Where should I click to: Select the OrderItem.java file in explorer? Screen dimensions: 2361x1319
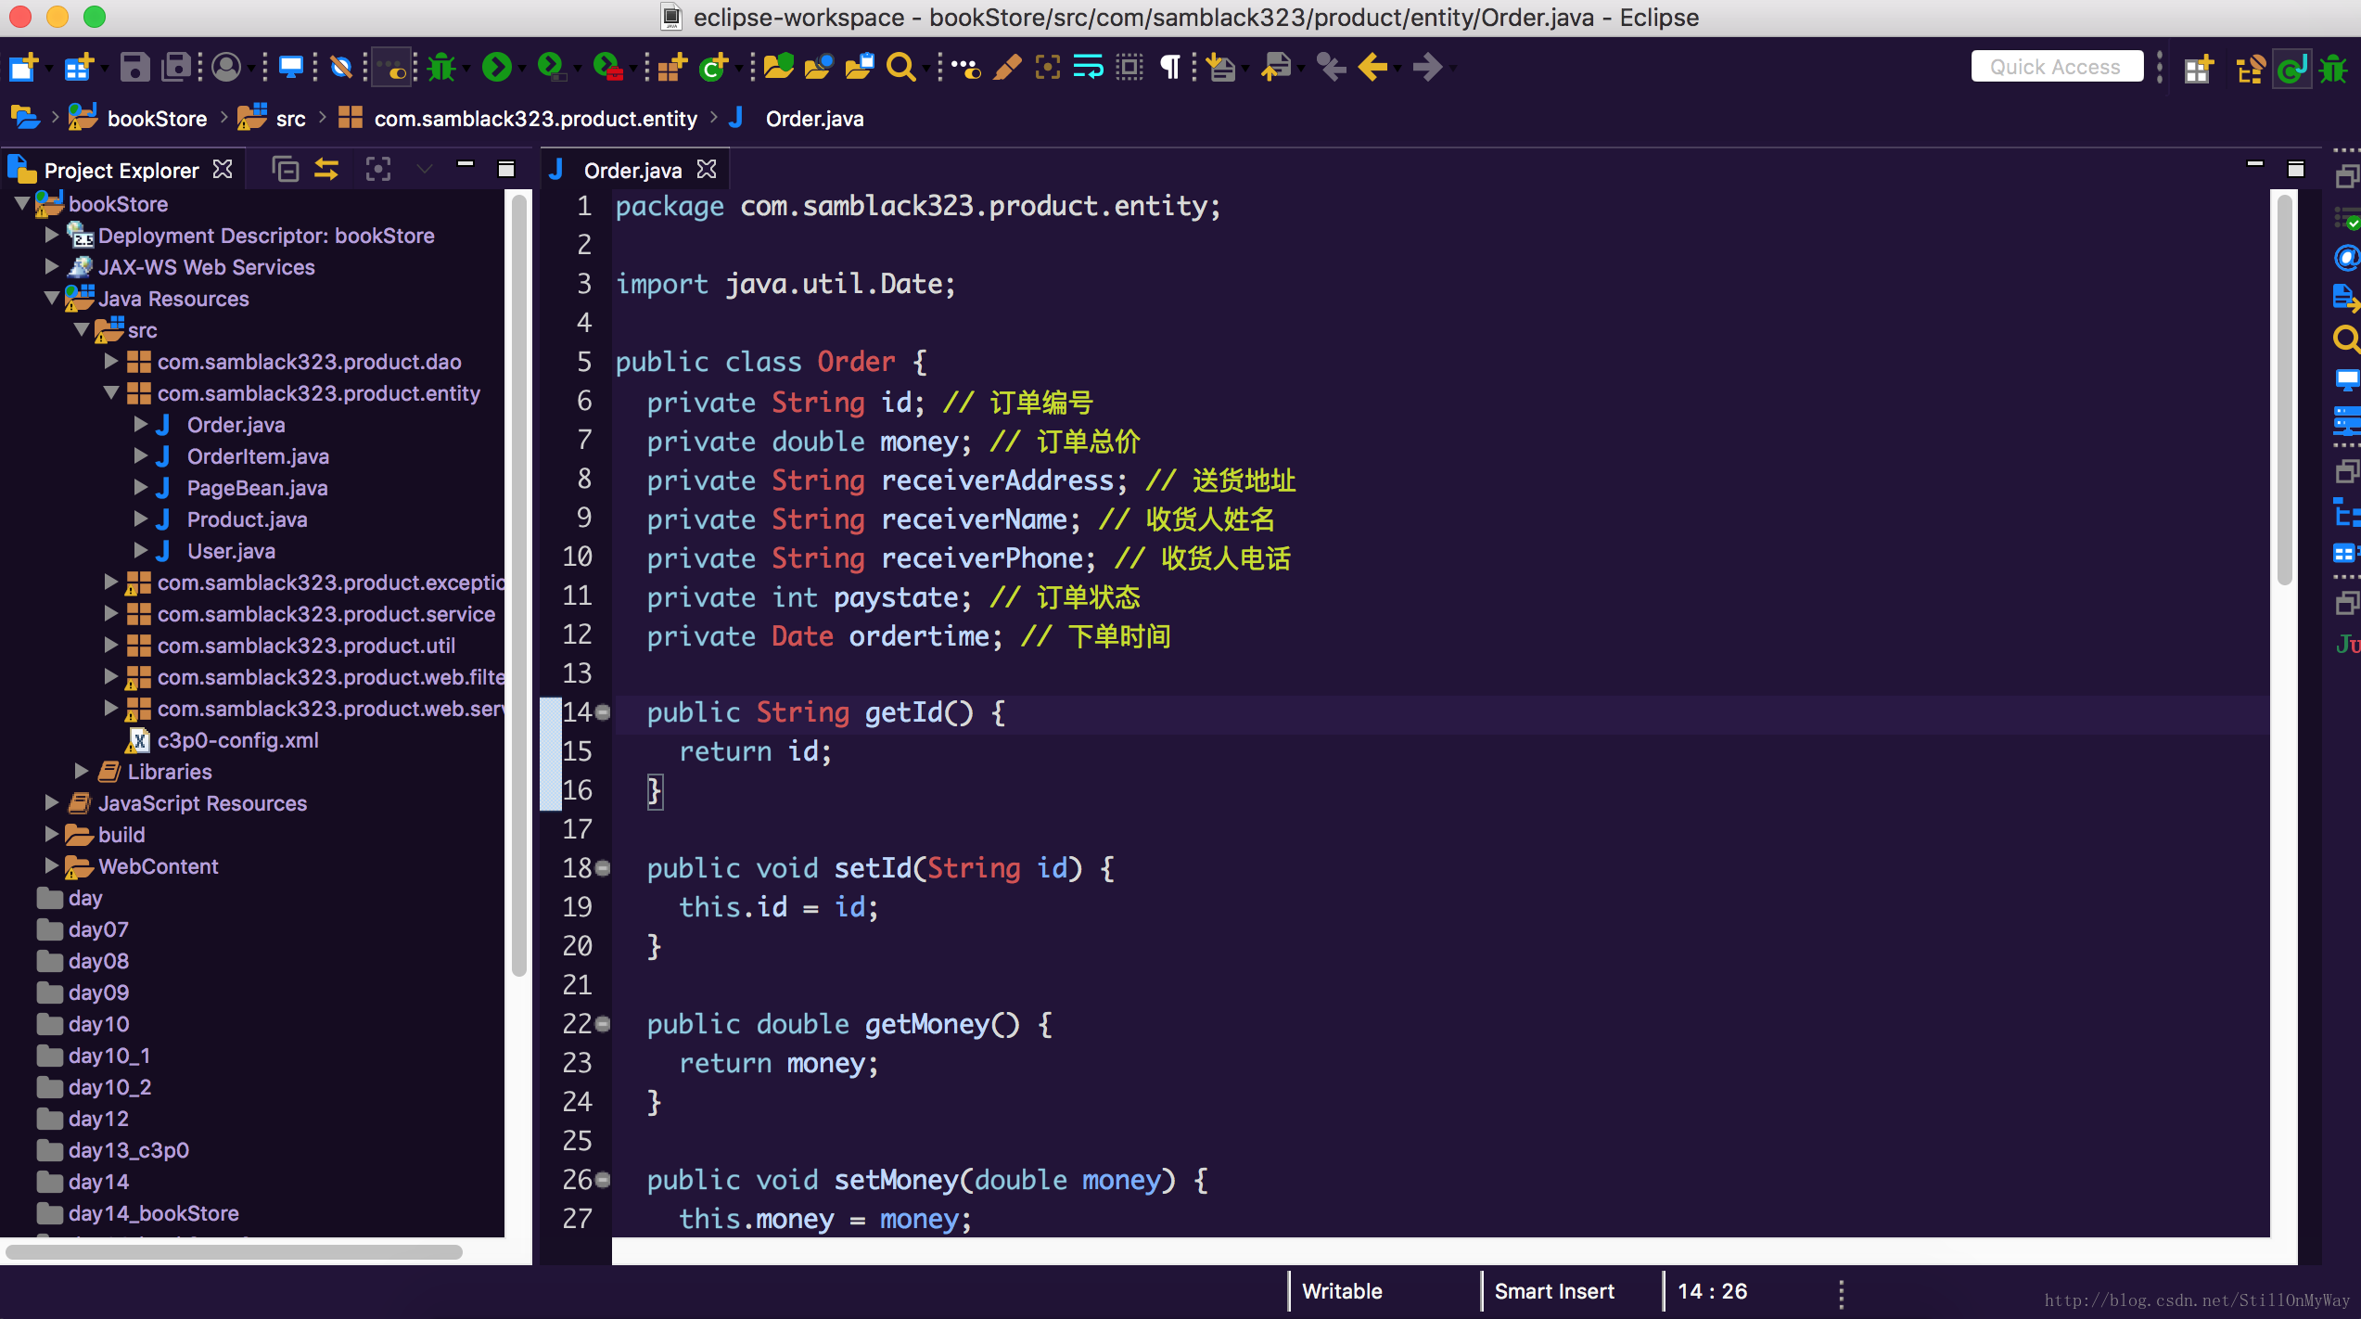point(260,455)
